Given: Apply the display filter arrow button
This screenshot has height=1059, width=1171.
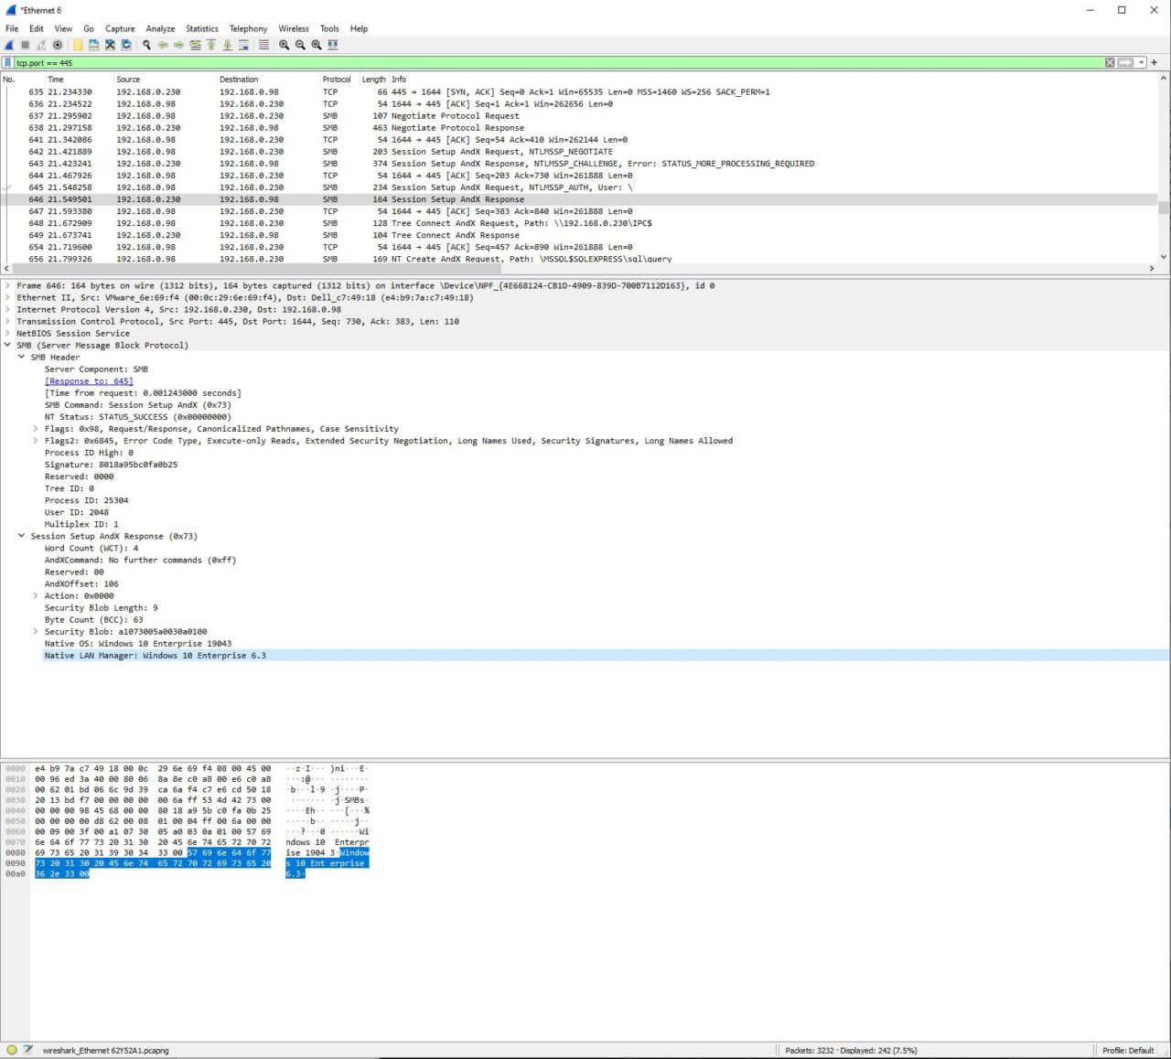Looking at the screenshot, I should tap(1126, 63).
